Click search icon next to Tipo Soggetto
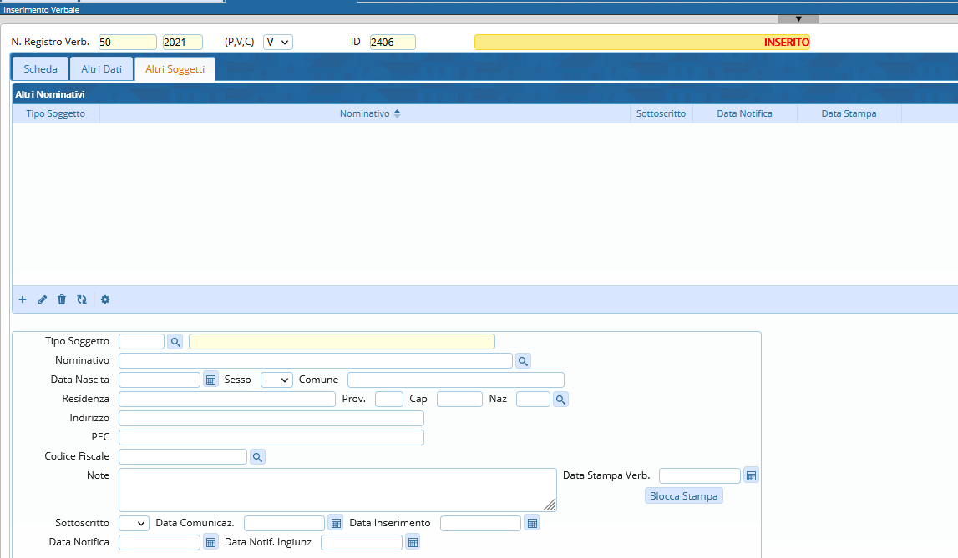This screenshot has width=958, height=558. pos(175,341)
